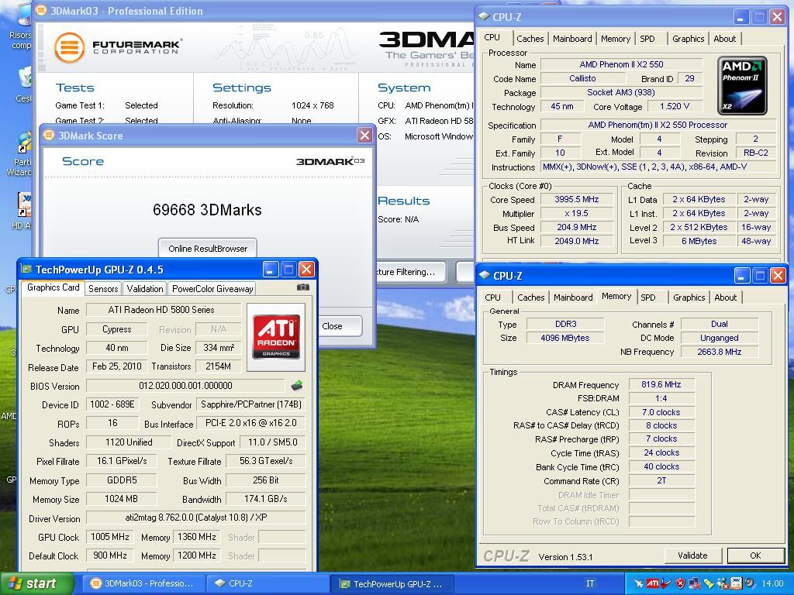Click the calendar tray icon next to the clock
Viewport: 794px width, 595px height.
736,583
